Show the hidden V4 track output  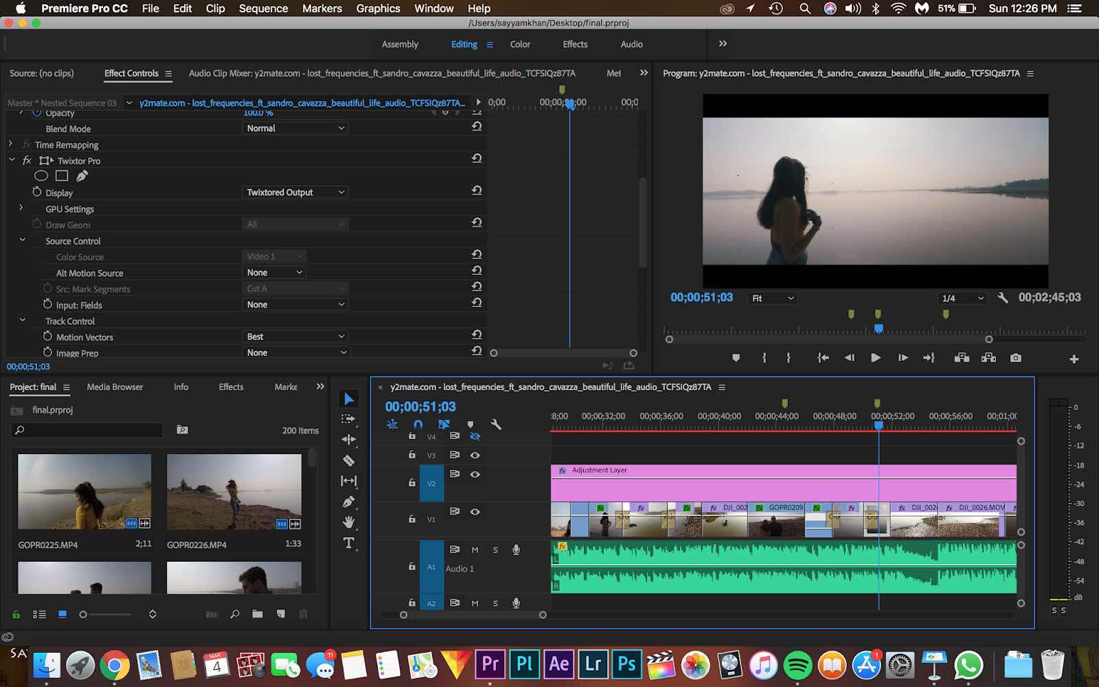475,436
